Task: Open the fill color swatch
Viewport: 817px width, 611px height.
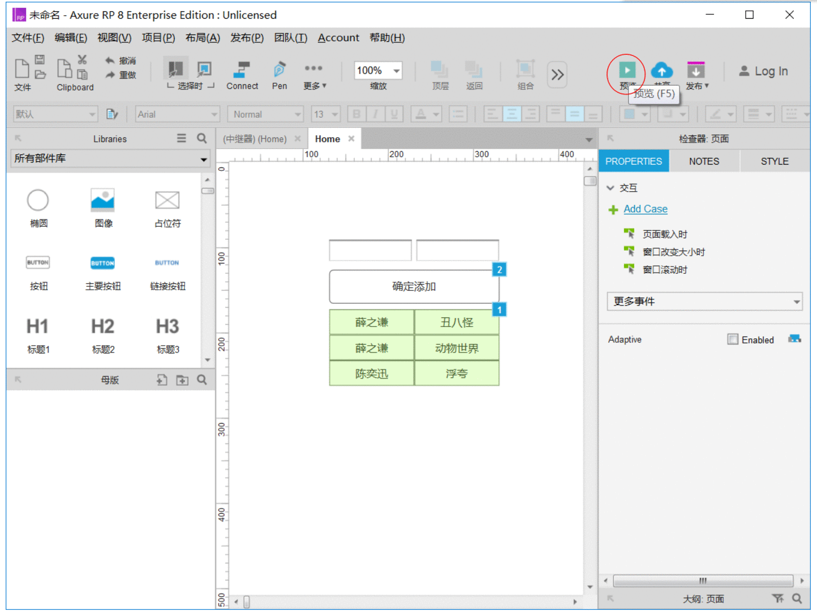Action: (634, 114)
